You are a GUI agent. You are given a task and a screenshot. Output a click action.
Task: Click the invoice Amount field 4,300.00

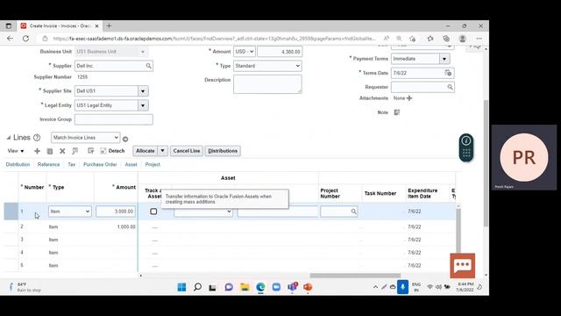pos(280,52)
